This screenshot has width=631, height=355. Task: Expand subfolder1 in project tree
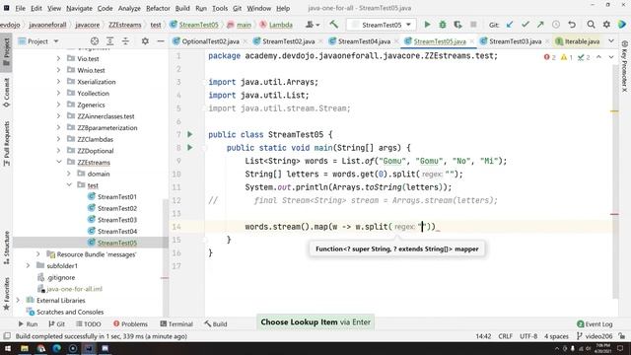click(x=29, y=265)
